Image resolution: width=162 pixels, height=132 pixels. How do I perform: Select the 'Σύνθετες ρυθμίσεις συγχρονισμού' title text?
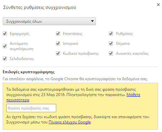40,8
